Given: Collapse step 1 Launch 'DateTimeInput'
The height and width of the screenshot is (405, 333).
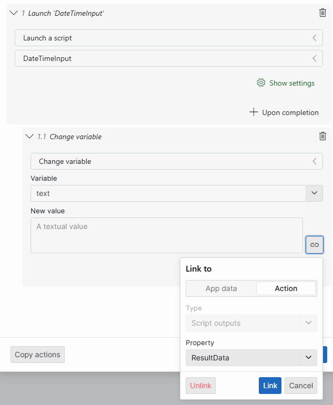Looking at the screenshot, I should [x=14, y=13].
